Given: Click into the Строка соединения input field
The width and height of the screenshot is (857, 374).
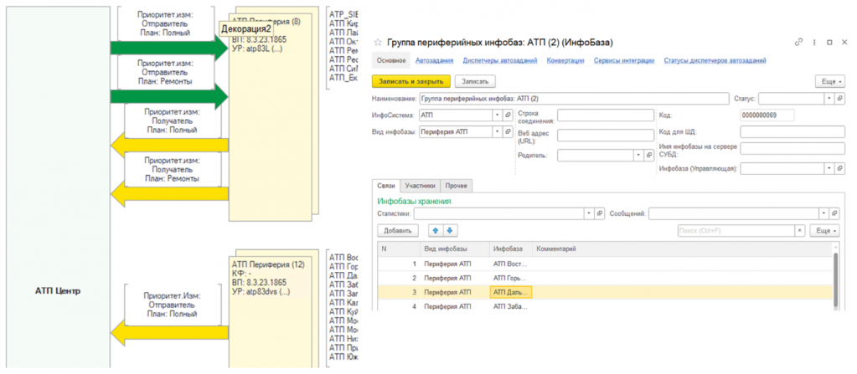Looking at the screenshot, I should pos(605,116).
